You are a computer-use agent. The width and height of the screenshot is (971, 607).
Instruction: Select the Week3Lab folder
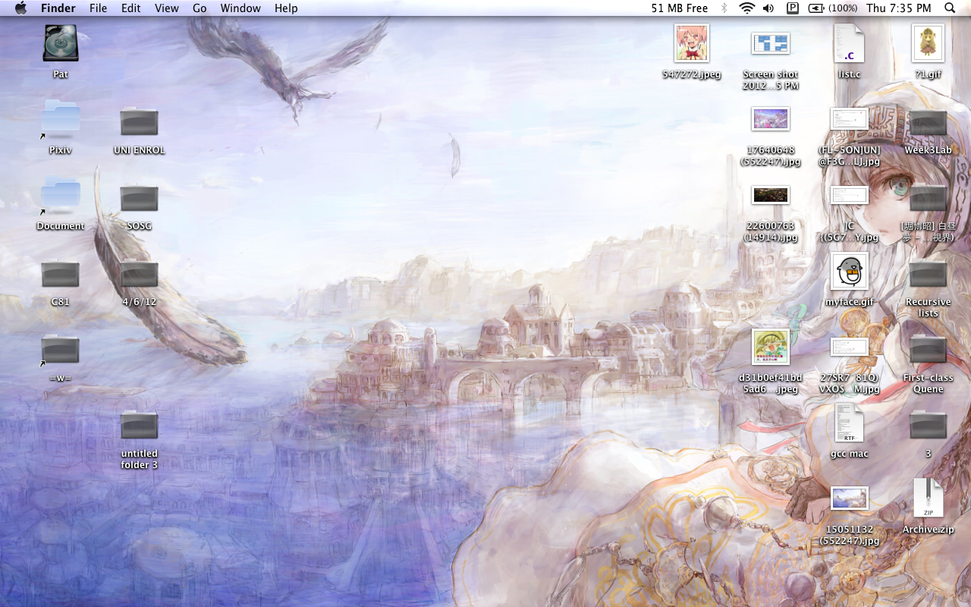pyautogui.click(x=929, y=121)
